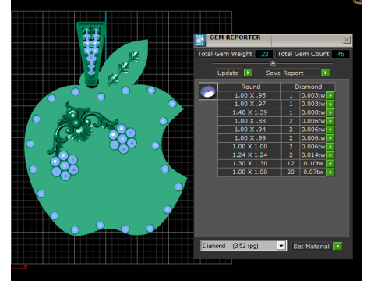
Task: Click green arrow in the 0.10tw row
Action: pos(330,164)
